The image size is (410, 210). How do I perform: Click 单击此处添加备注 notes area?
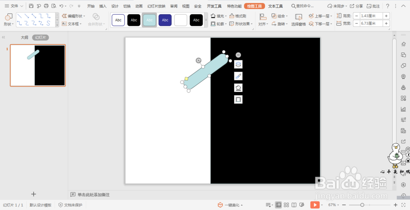pyautogui.click(x=93, y=195)
